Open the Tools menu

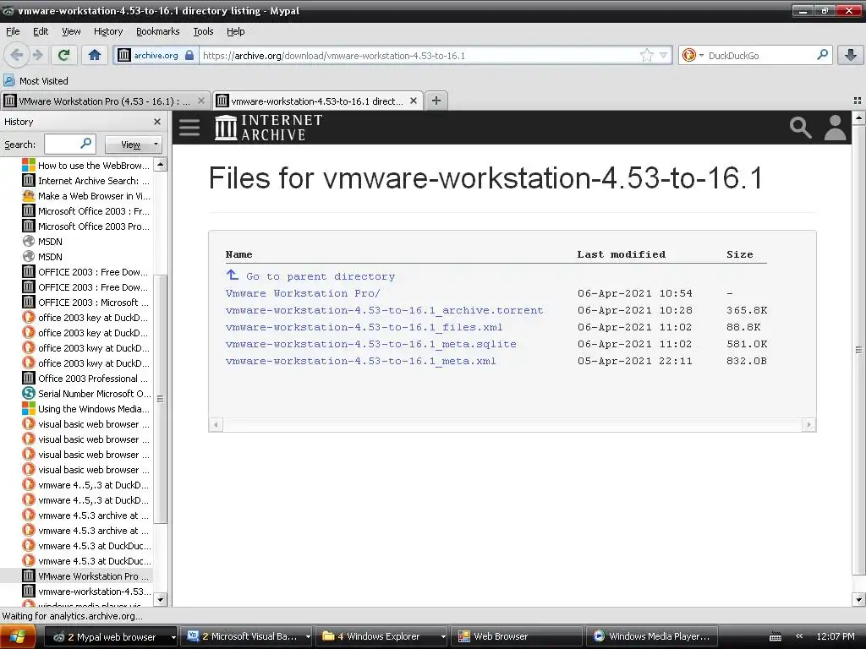point(203,31)
